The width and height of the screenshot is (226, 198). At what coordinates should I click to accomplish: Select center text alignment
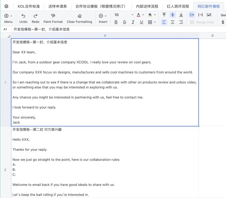173,22
